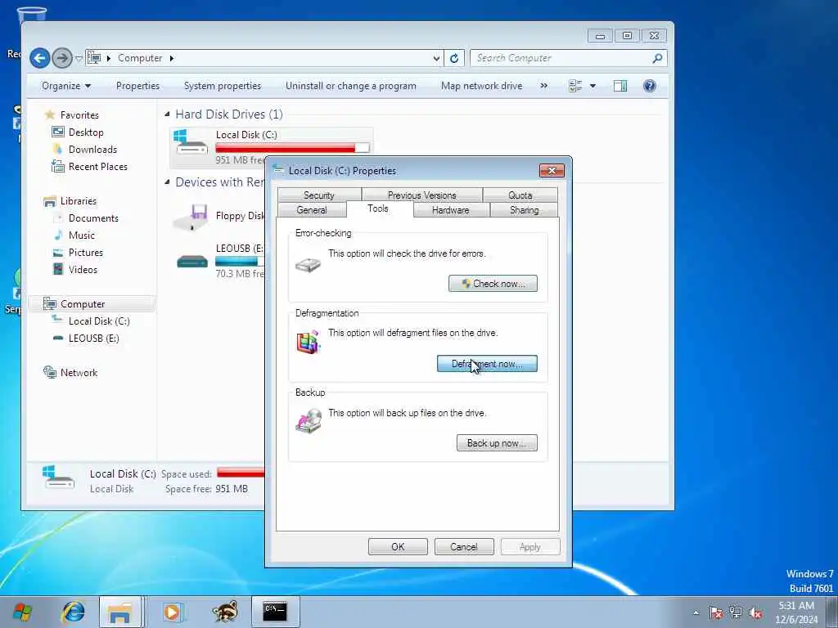Select the Tools tab

(378, 209)
